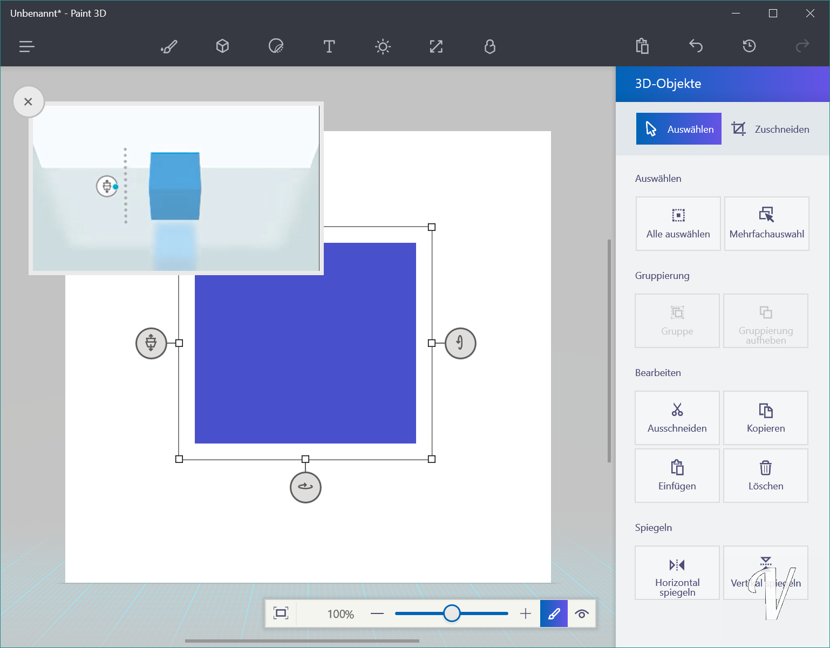Close the 3D preview popup
The image size is (830, 648).
point(29,102)
